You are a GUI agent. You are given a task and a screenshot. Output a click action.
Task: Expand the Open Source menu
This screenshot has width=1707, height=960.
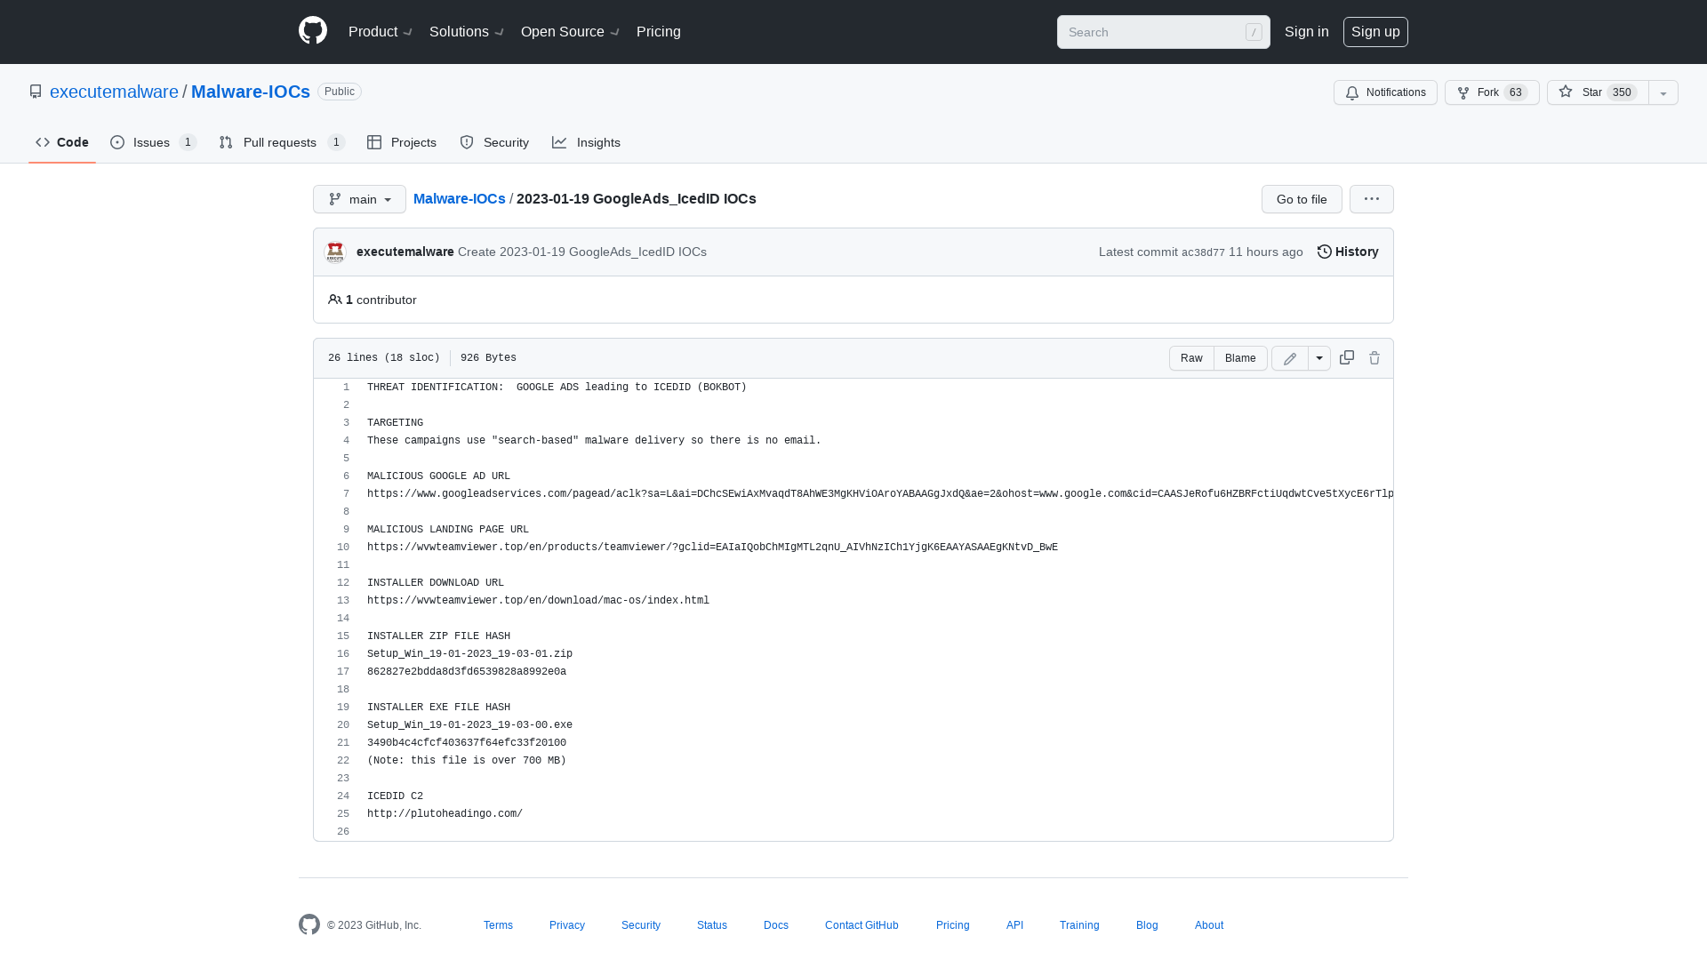570,32
